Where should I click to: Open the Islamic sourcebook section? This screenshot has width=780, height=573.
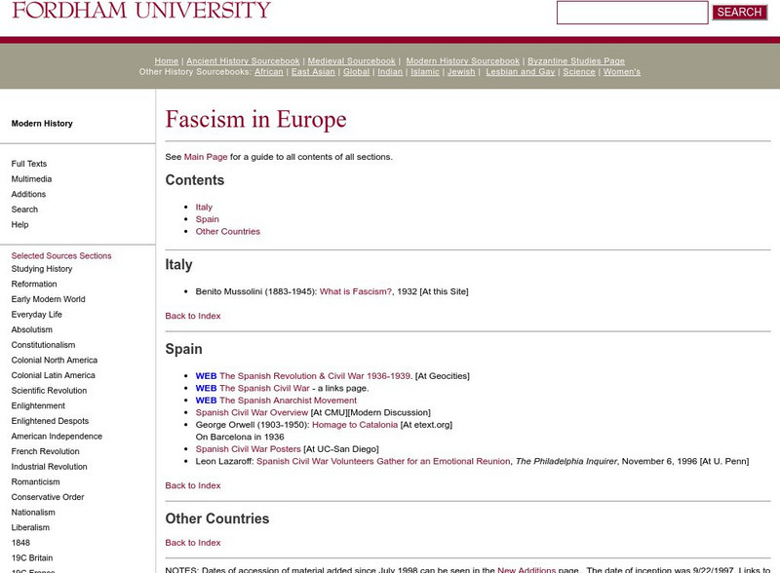coord(425,71)
